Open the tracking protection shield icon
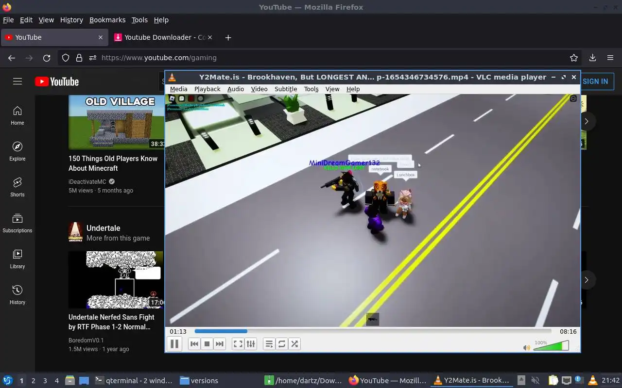The image size is (622, 388). click(x=66, y=58)
